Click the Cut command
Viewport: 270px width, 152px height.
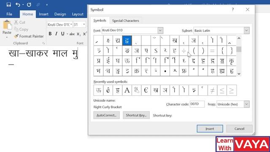(20, 22)
